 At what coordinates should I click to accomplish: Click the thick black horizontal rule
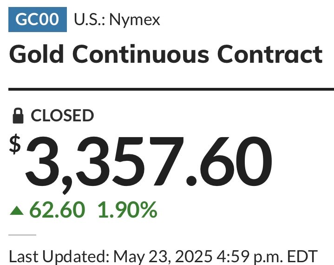coord(171,89)
